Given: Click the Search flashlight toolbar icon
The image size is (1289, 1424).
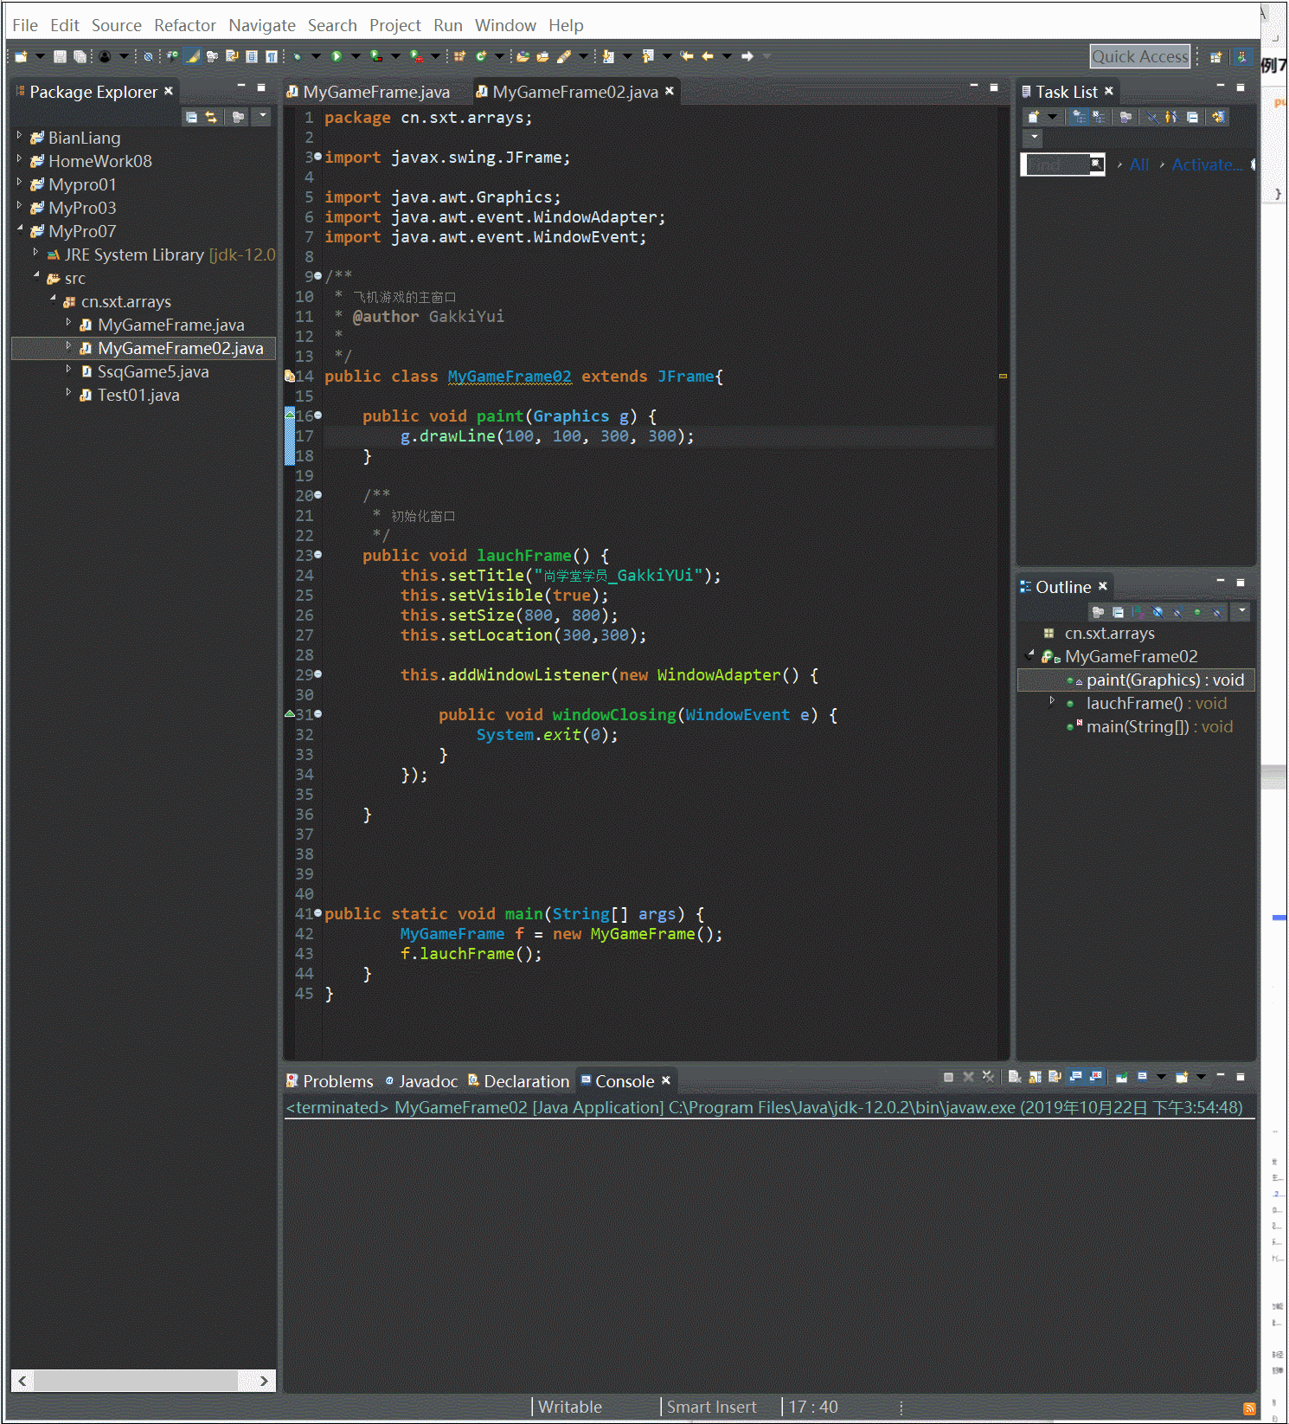Looking at the screenshot, I should (563, 56).
